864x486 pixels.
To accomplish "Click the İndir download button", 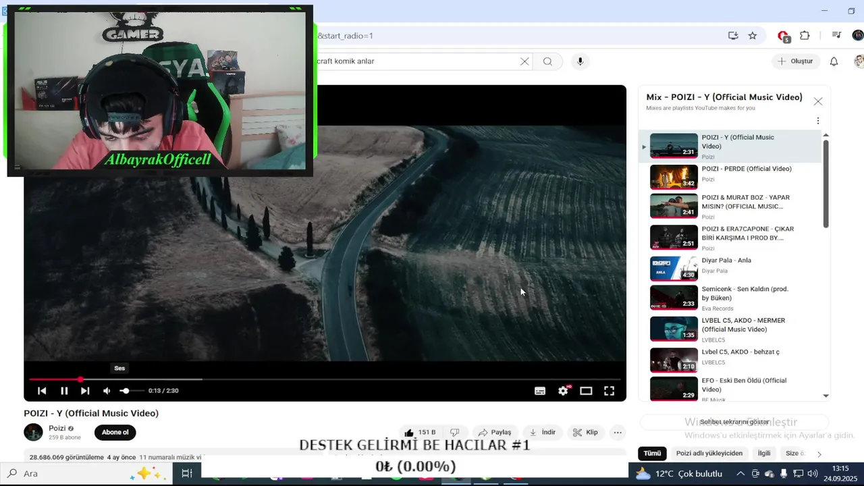I will click(543, 433).
